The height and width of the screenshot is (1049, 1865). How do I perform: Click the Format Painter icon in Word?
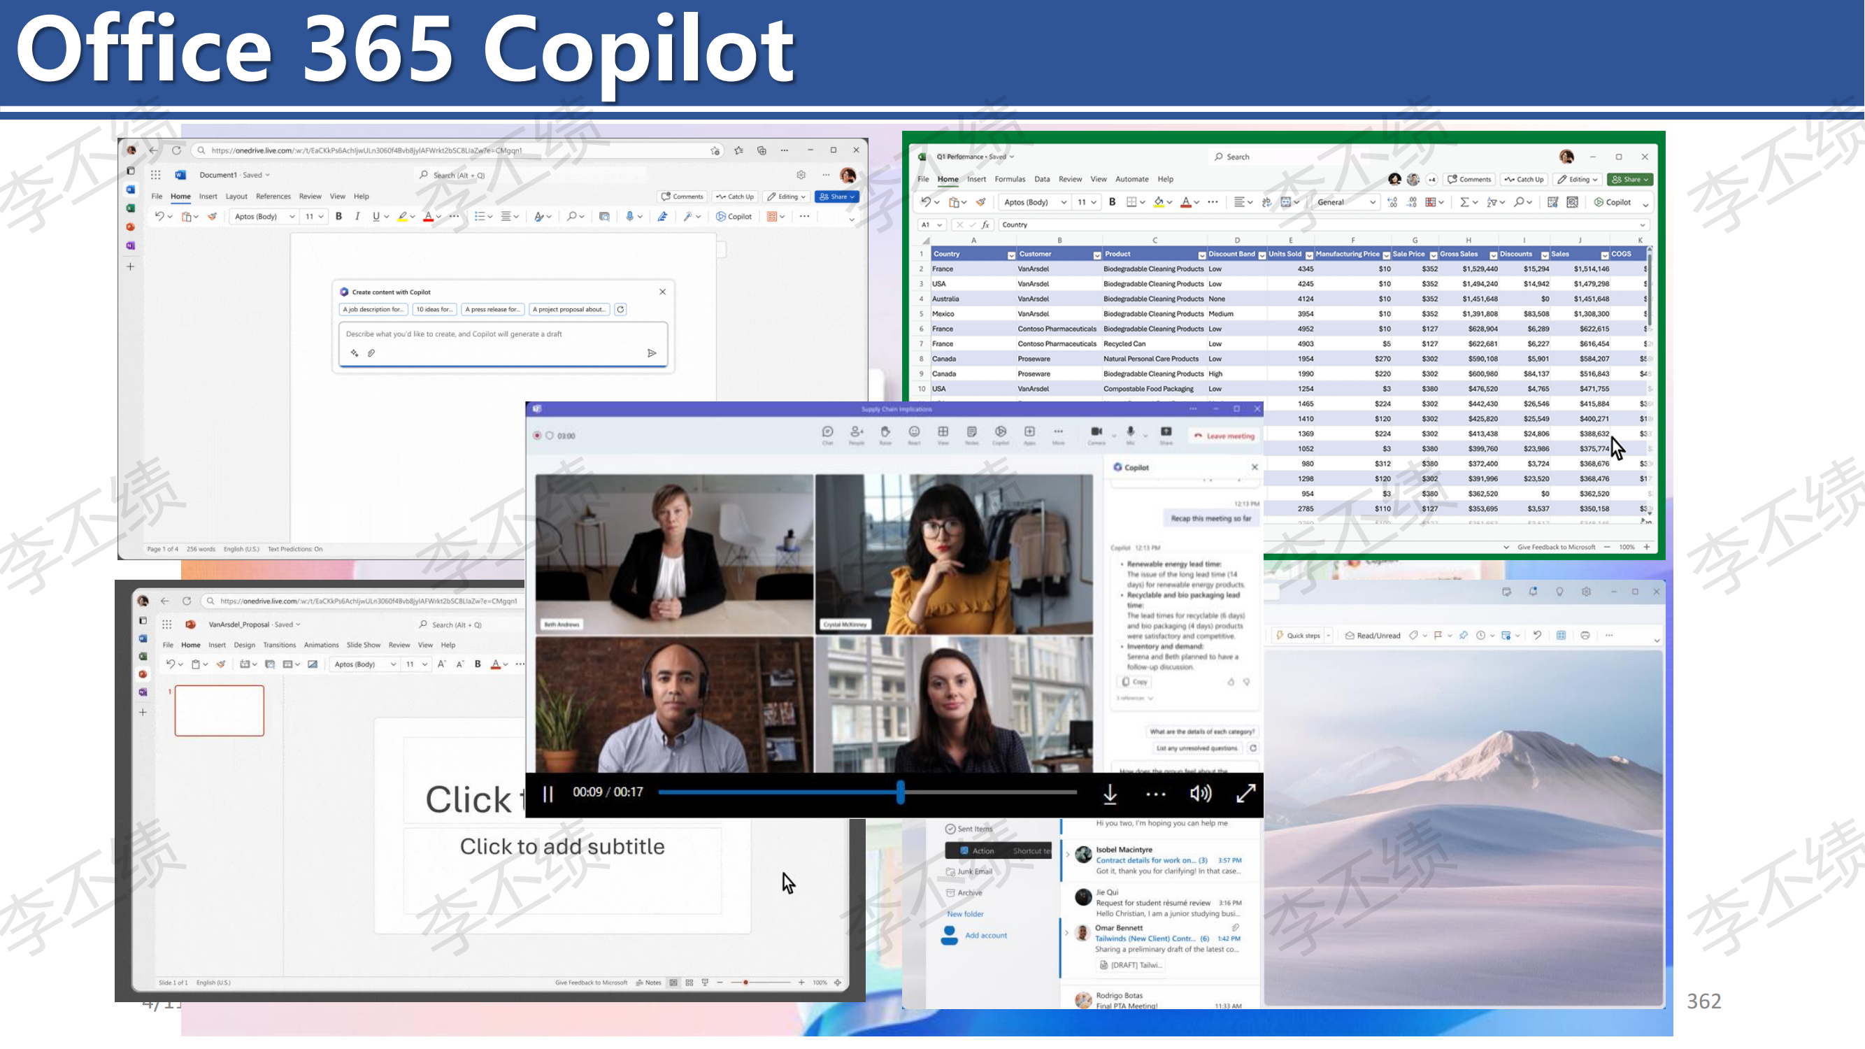[212, 217]
